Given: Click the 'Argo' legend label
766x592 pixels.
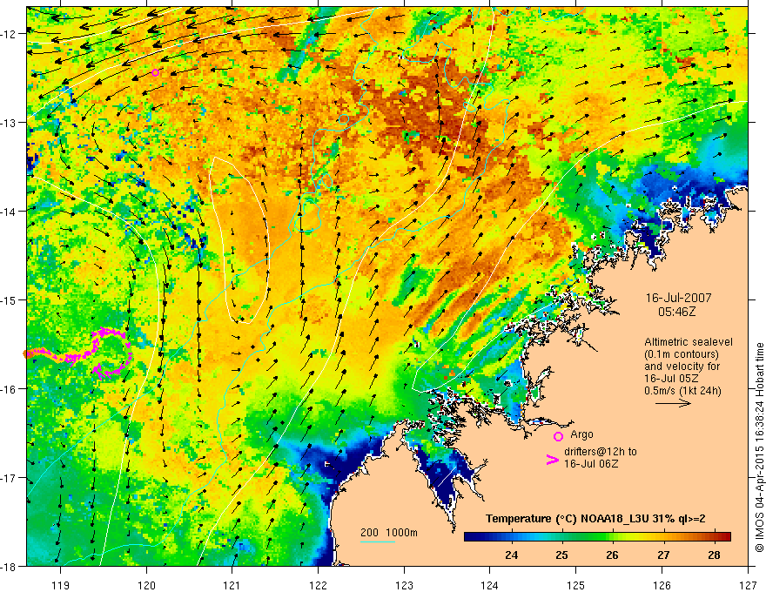Looking at the screenshot, I should click(x=581, y=434).
